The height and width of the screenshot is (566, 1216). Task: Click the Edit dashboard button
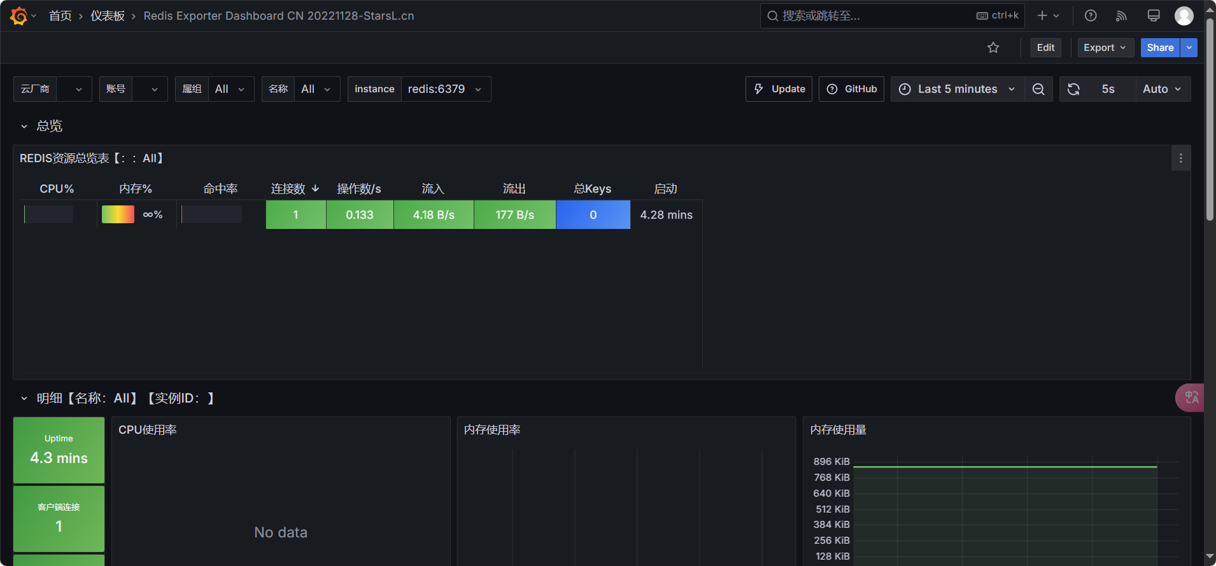click(x=1045, y=48)
